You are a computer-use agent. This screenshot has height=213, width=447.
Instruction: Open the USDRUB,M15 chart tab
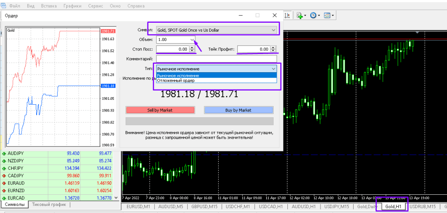(x=422, y=206)
